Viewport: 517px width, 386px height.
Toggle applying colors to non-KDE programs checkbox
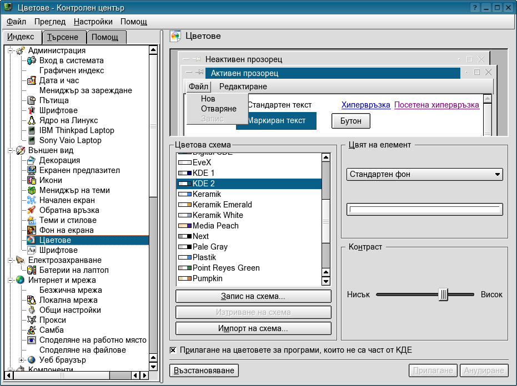click(x=173, y=350)
